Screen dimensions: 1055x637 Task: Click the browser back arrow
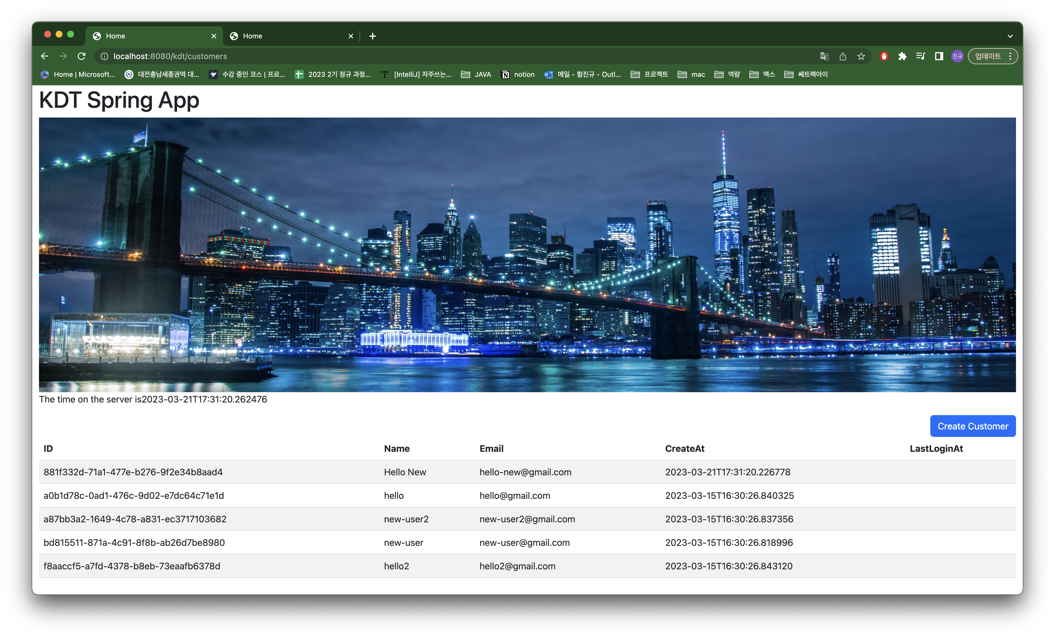(44, 56)
